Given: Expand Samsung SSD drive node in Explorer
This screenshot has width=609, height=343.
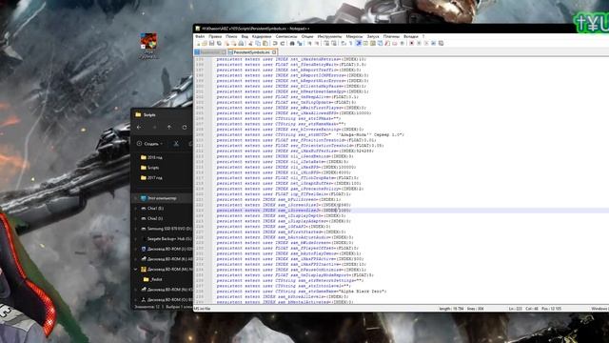Looking at the screenshot, I should coord(135,229).
